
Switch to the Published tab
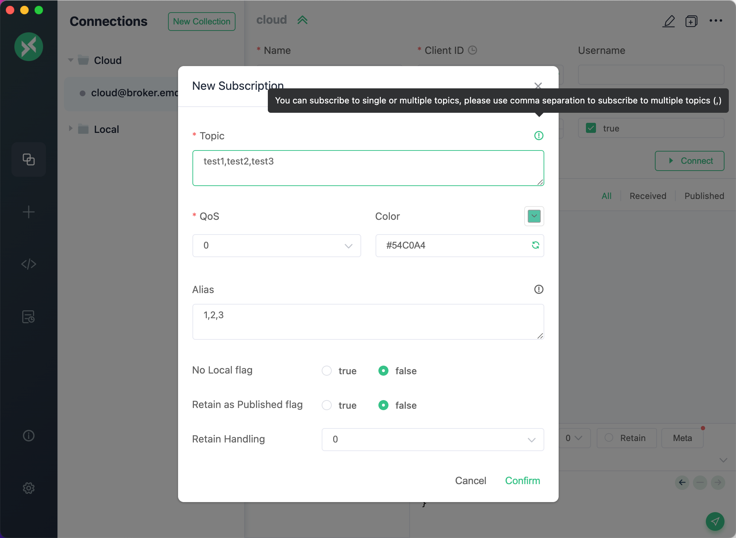tap(704, 195)
